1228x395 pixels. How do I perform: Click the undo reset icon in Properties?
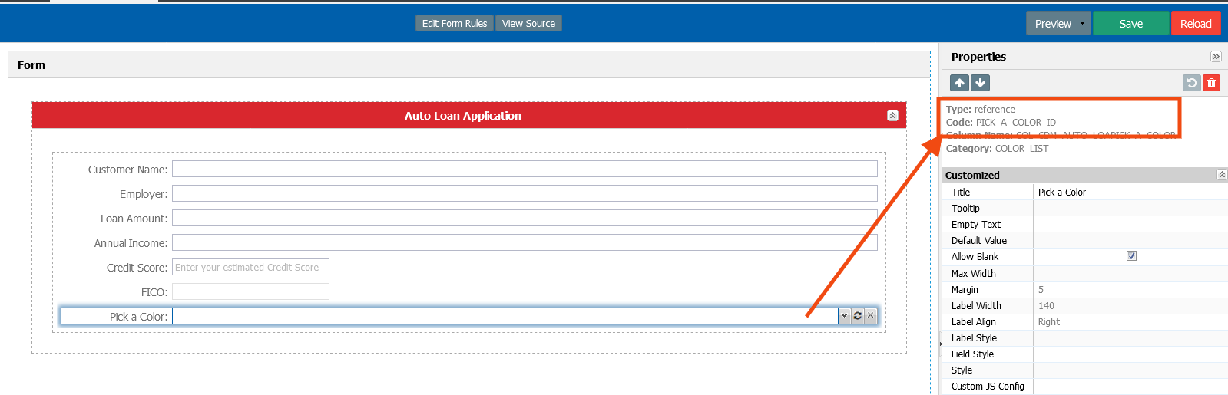[x=1191, y=83]
